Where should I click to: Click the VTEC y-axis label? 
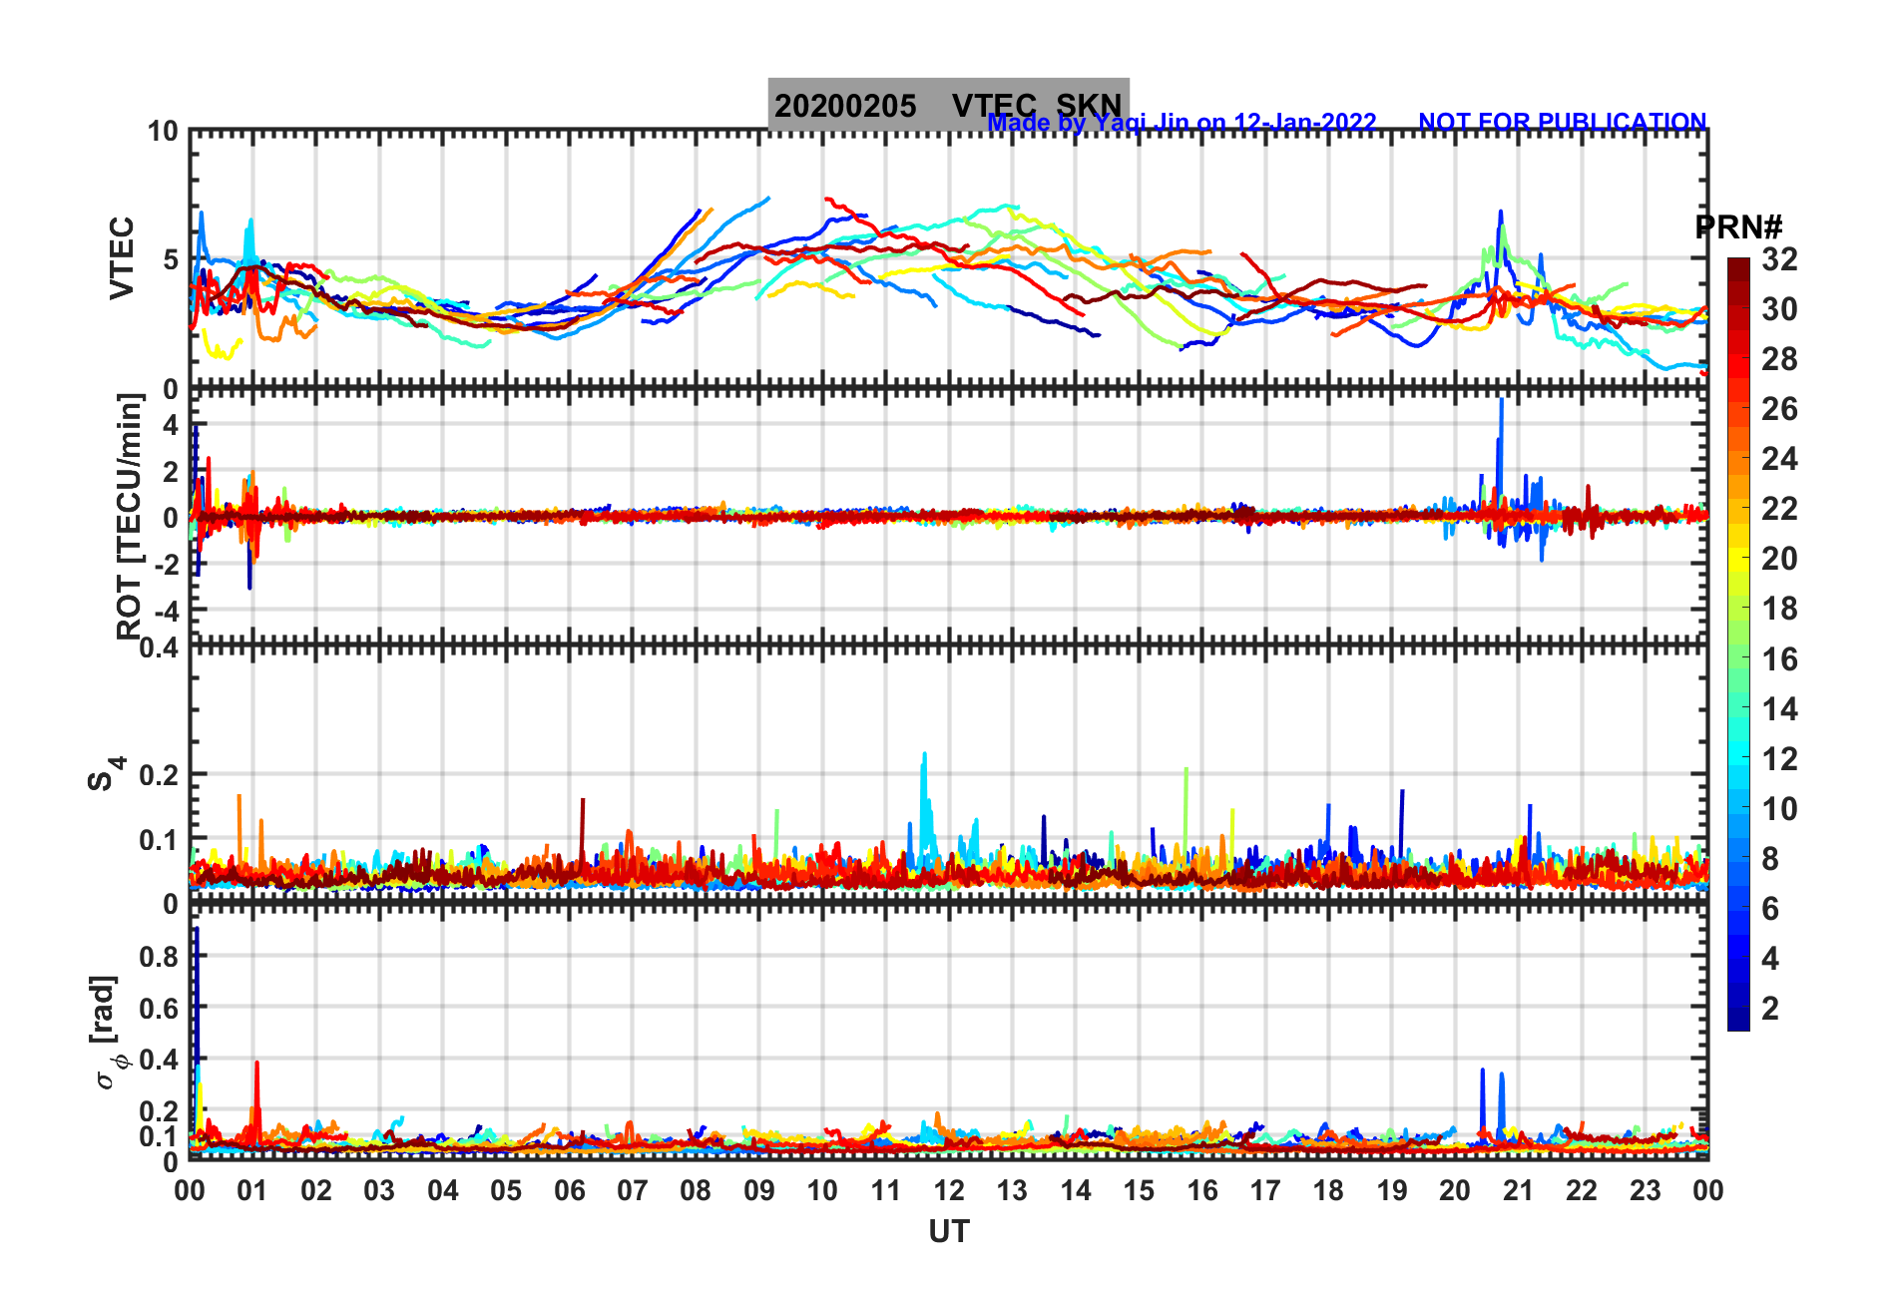(121, 257)
